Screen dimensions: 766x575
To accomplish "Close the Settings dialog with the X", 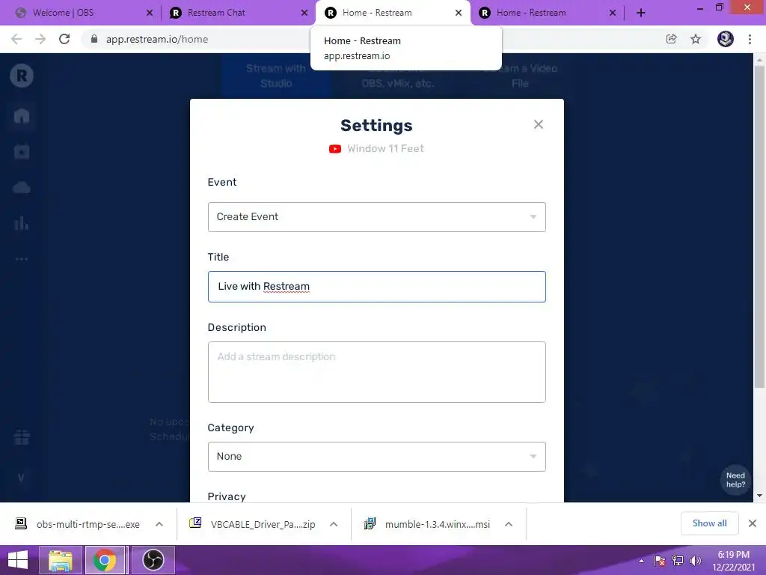I will pyautogui.click(x=539, y=125).
